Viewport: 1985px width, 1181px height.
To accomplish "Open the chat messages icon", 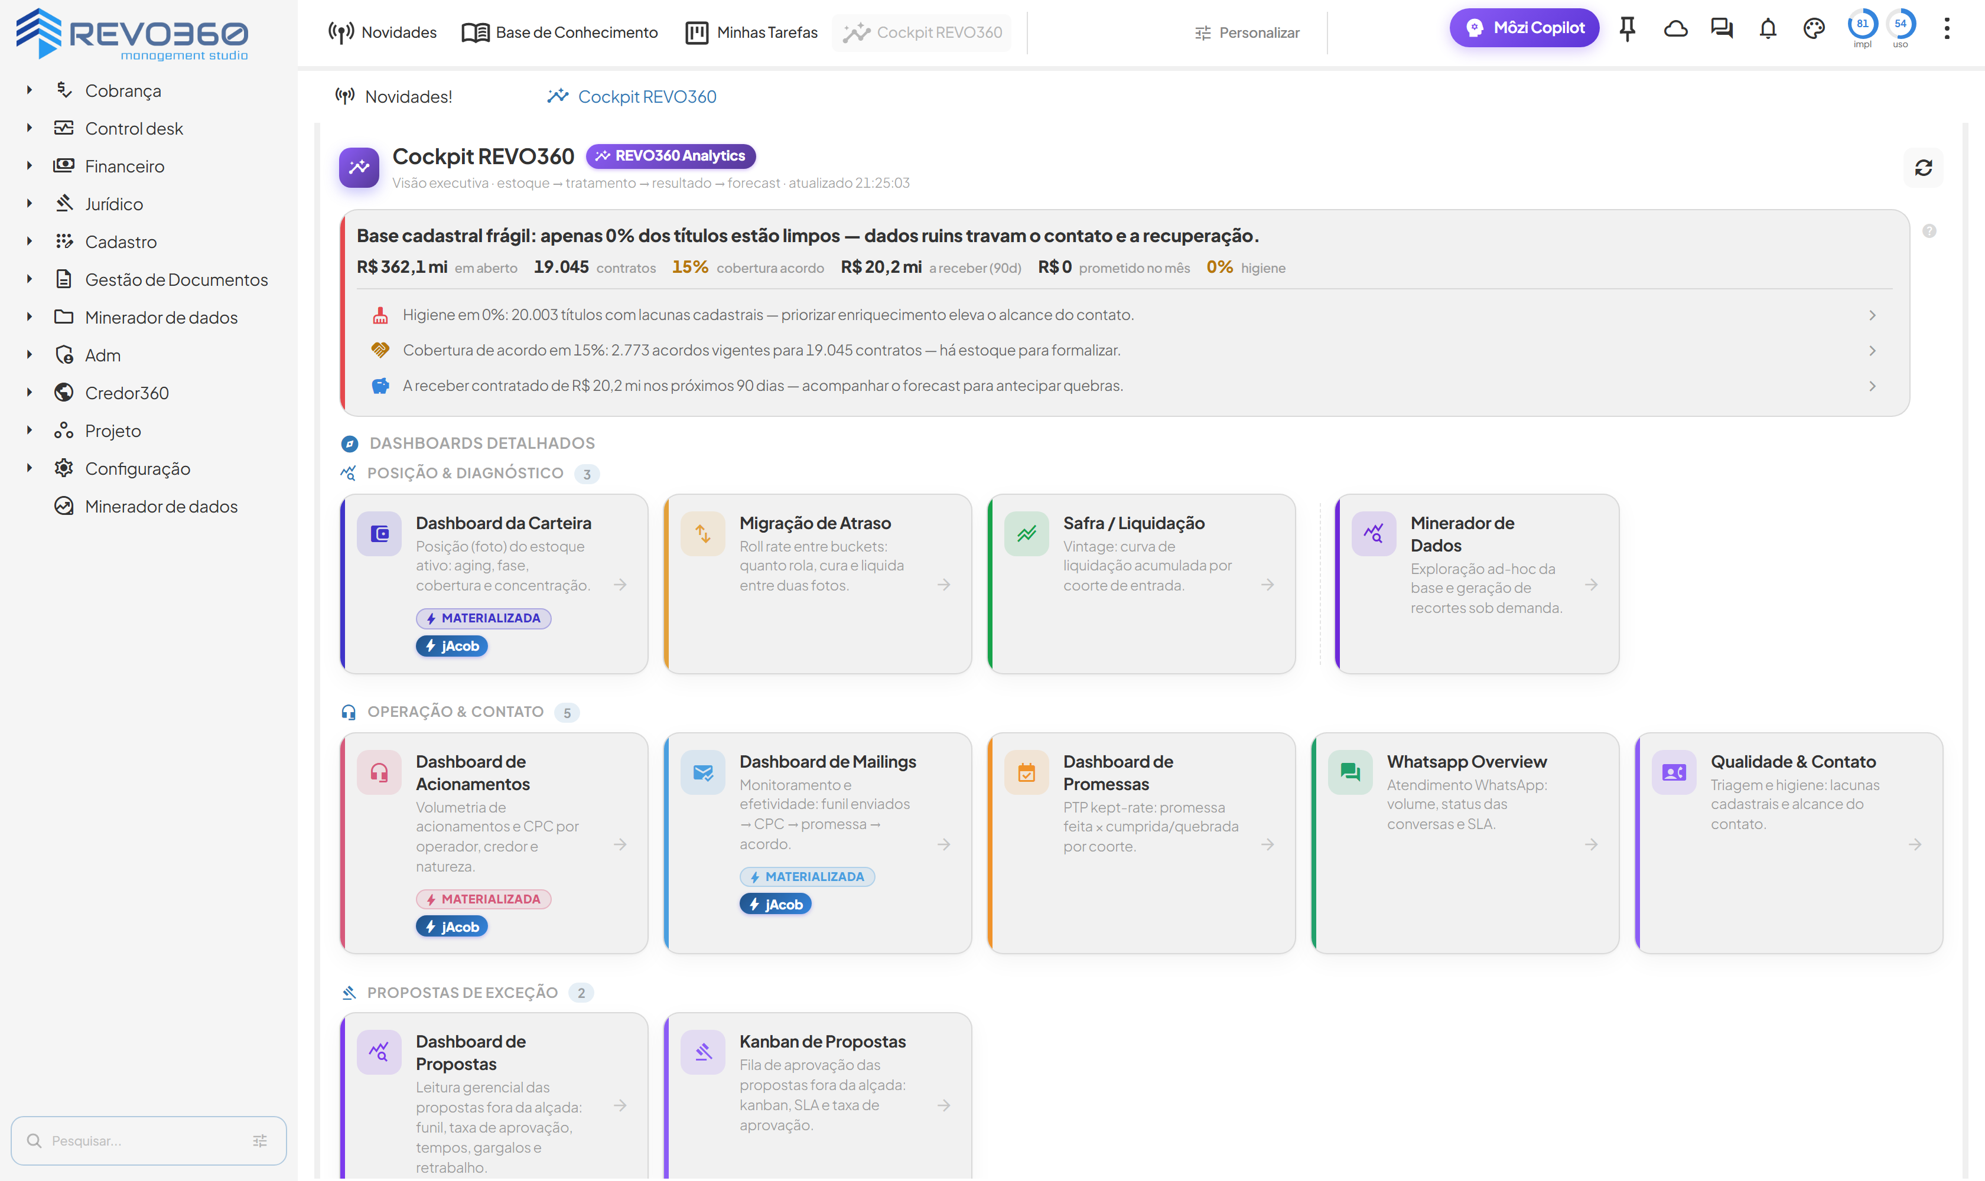I will [x=1722, y=30].
